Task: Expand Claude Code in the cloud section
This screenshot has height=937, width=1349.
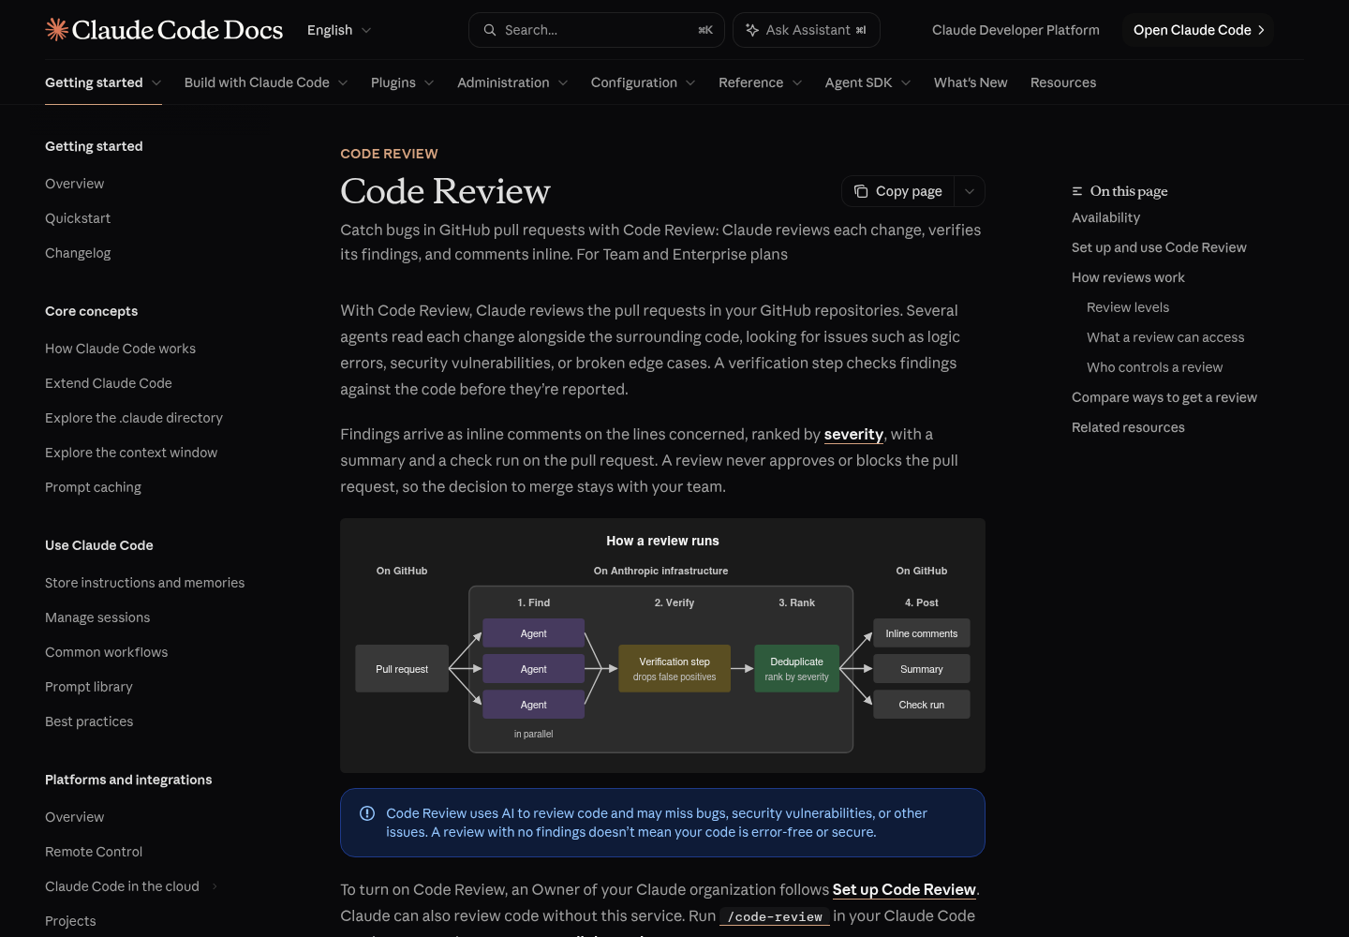Action: pyautogui.click(x=215, y=886)
